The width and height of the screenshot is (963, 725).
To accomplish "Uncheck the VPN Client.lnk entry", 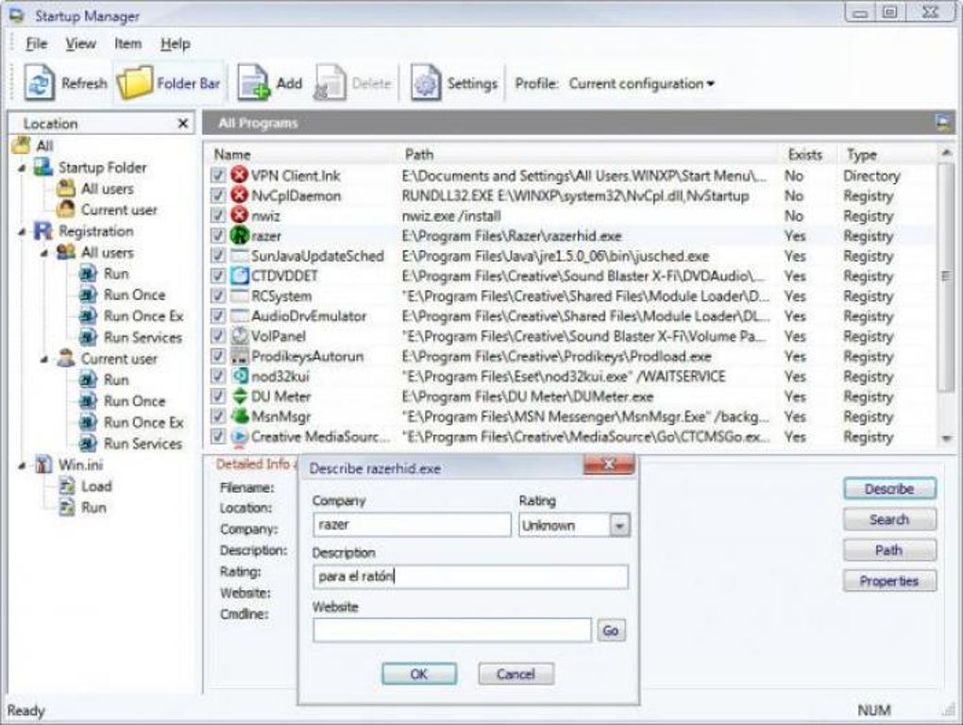I will pos(218,176).
